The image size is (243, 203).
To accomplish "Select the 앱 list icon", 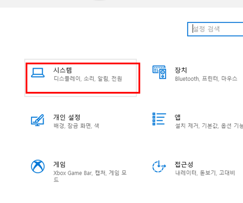I will coord(159,119).
